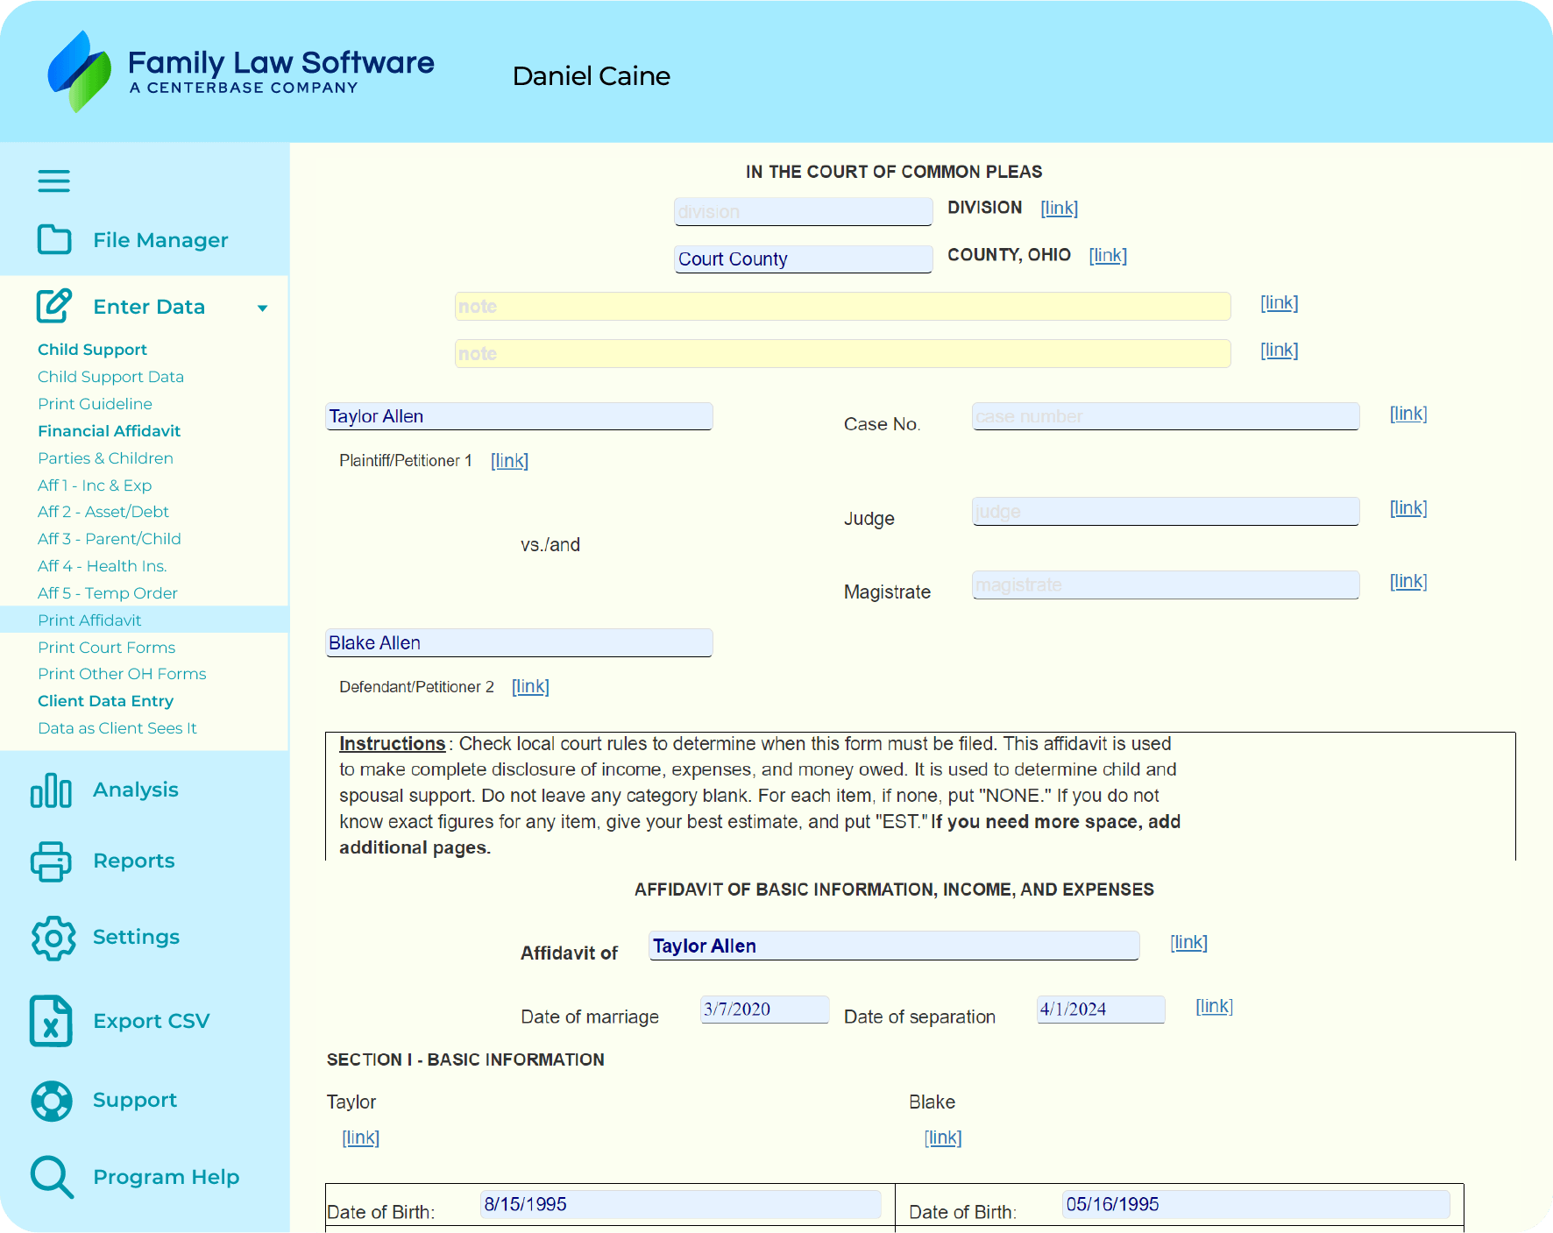Viewport: 1553px width, 1233px height.
Task: Click the Court County input field
Action: point(802,259)
